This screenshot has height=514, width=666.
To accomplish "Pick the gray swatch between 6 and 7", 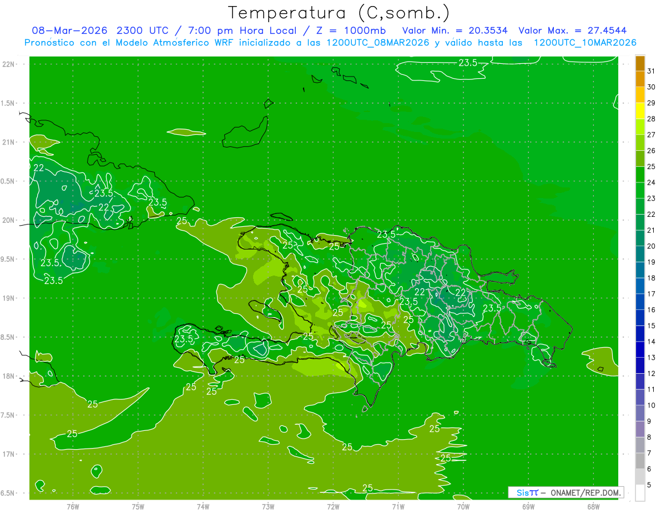I will (x=640, y=461).
